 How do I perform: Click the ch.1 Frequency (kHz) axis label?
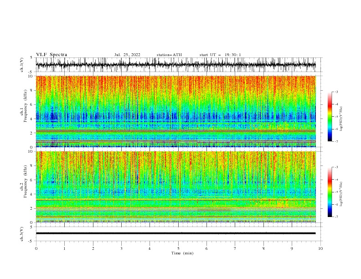click(24, 106)
